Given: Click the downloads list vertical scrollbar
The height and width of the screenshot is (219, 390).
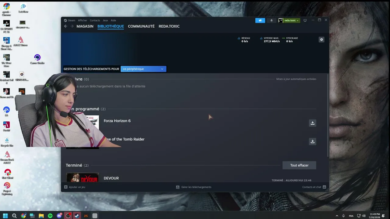Looking at the screenshot, I should (x=328, y=116).
